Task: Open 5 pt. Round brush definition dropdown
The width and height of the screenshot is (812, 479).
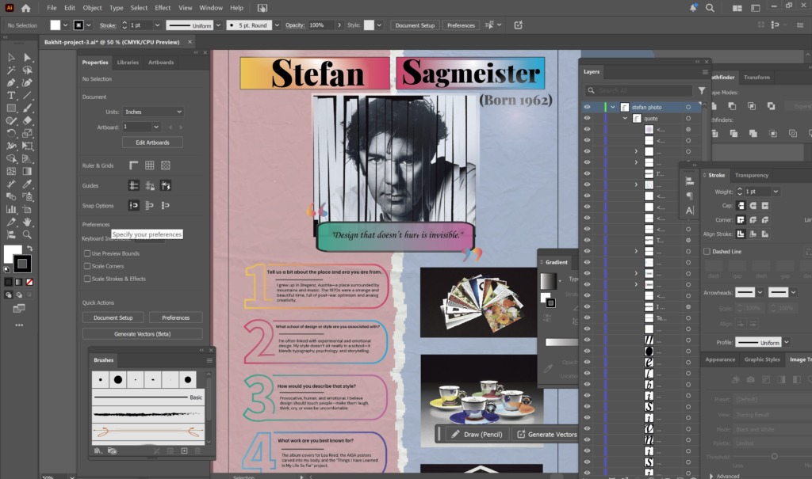Action: pyautogui.click(x=277, y=25)
